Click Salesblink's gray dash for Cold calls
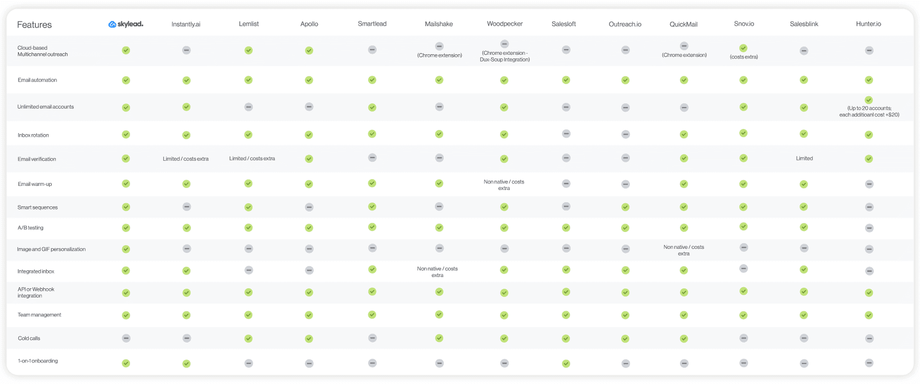This screenshot has height=384, width=920. [x=804, y=338]
